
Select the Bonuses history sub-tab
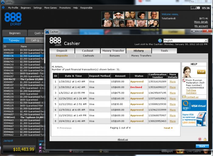[x=115, y=56]
